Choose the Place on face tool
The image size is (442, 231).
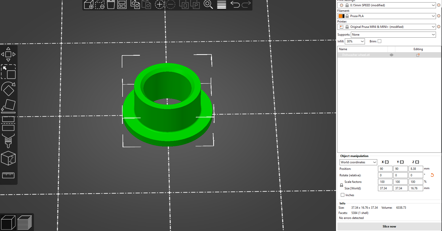(x=8, y=106)
